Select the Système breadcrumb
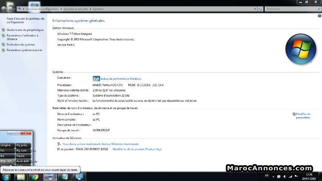The image size is (322, 181). [98, 9]
